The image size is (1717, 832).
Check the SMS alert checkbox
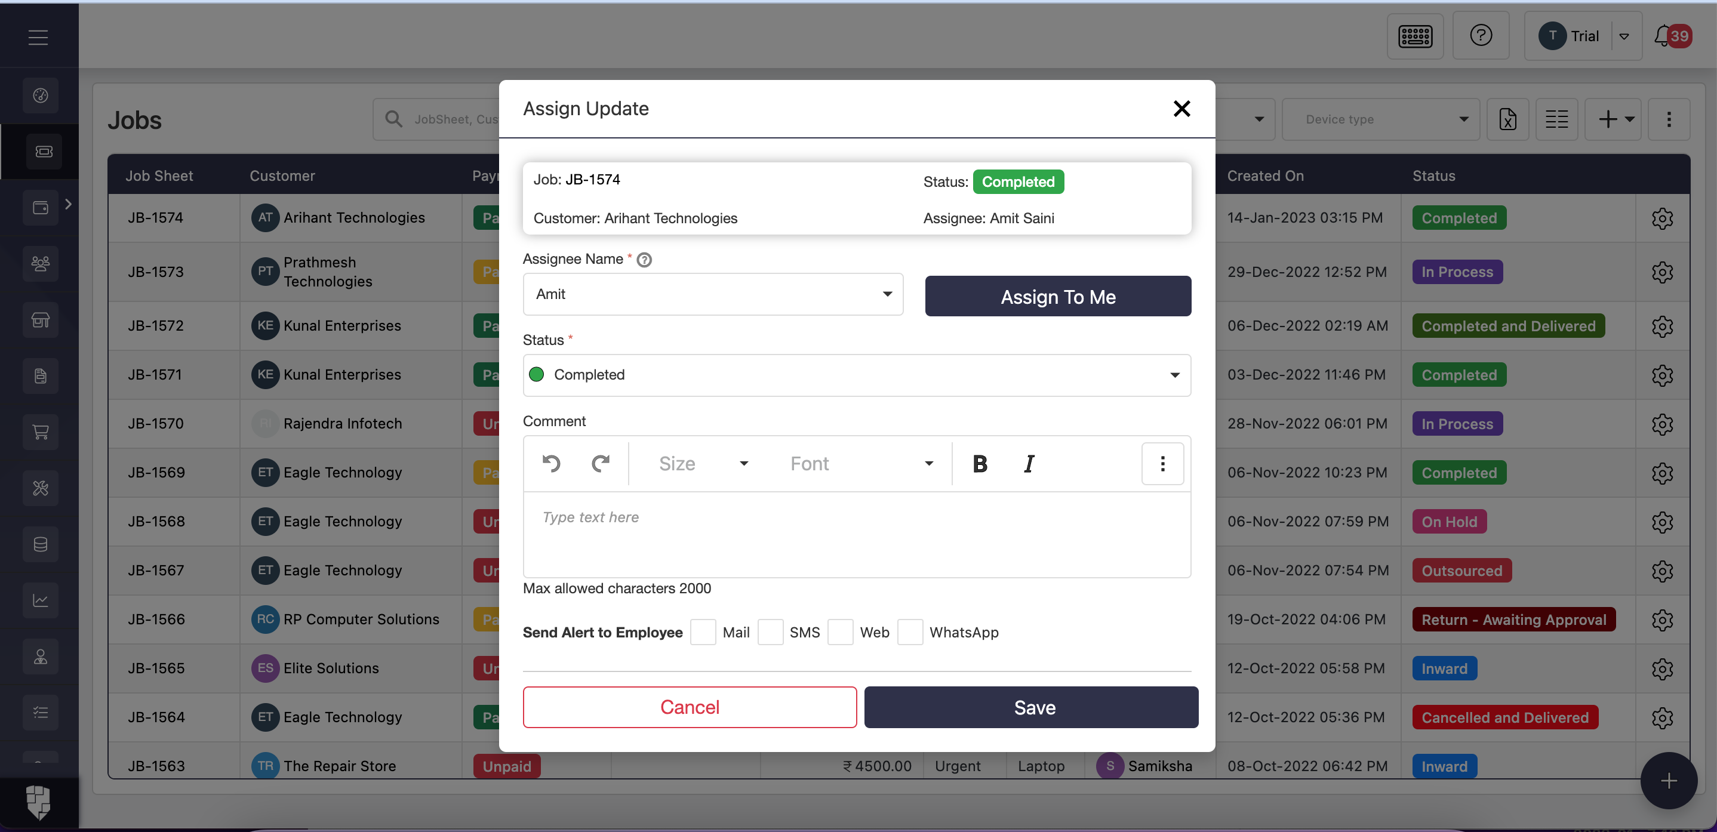coord(770,631)
